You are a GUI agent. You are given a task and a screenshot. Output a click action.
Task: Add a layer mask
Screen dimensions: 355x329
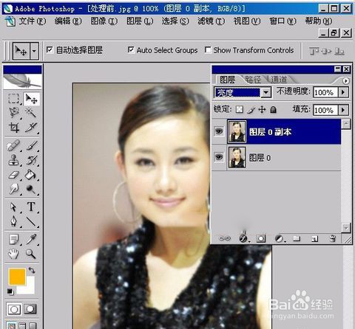point(261,238)
